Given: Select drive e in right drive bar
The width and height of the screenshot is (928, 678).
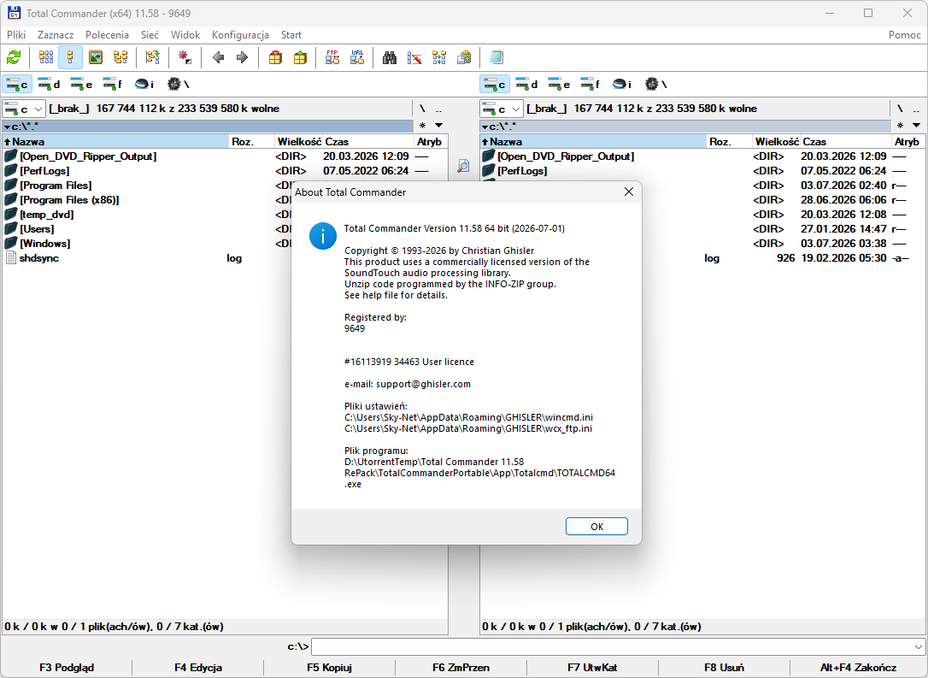Looking at the screenshot, I should 559,84.
